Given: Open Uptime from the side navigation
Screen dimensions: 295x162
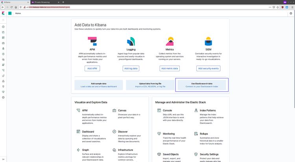Looking at the screenshot, I should click(x=3, y=76).
